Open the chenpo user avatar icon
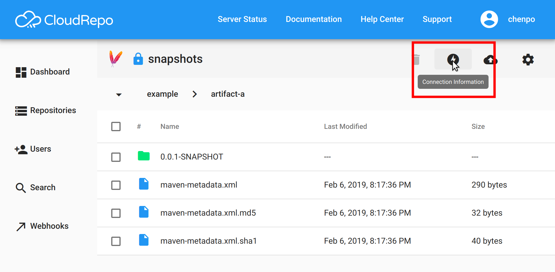The width and height of the screenshot is (555, 272). [489, 19]
